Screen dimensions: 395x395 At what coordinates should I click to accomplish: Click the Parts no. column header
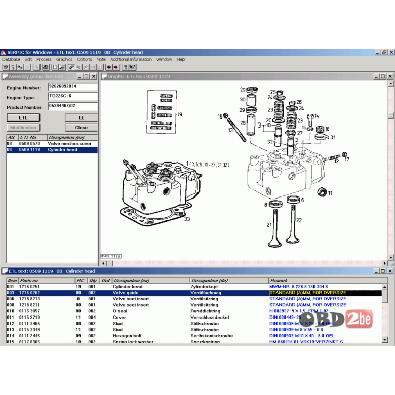point(47,281)
